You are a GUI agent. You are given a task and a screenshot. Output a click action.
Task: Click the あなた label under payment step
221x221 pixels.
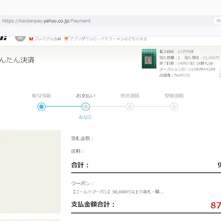pos(86,117)
